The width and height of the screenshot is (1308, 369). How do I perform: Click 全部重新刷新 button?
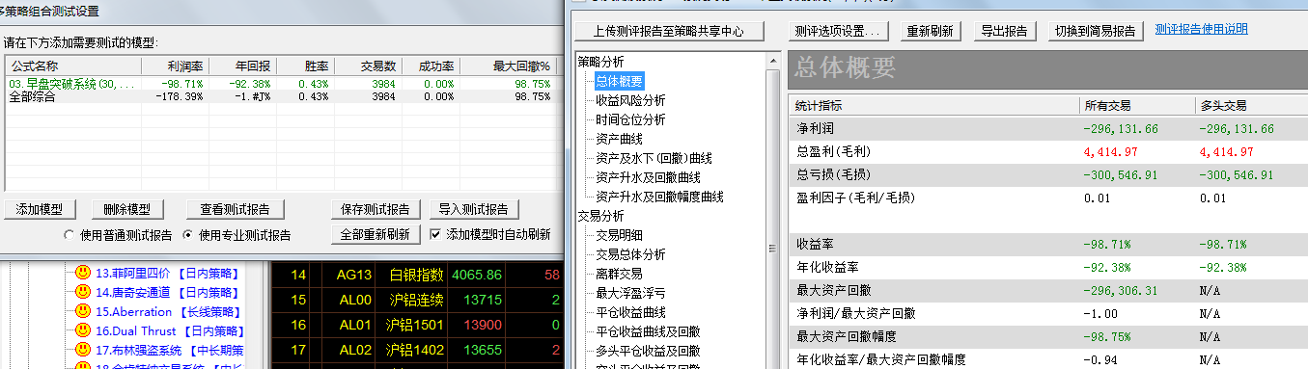[376, 234]
